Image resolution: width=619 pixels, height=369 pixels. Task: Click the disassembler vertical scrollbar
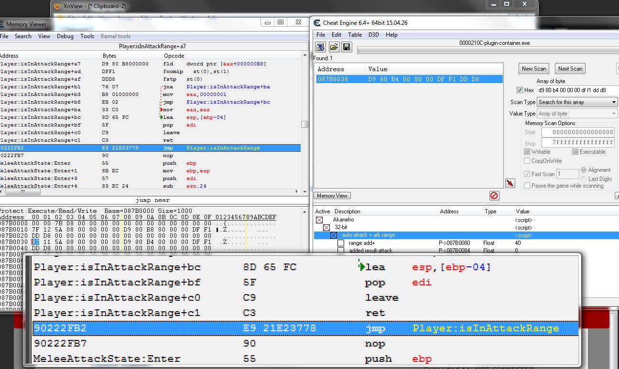tap(304, 124)
